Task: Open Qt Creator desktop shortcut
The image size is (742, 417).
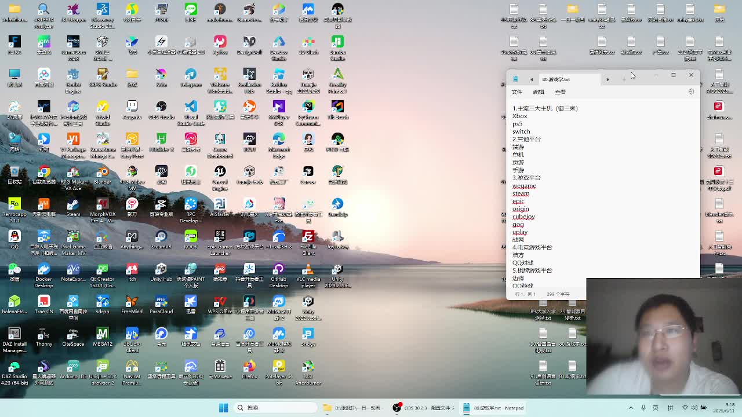Action: point(103,275)
